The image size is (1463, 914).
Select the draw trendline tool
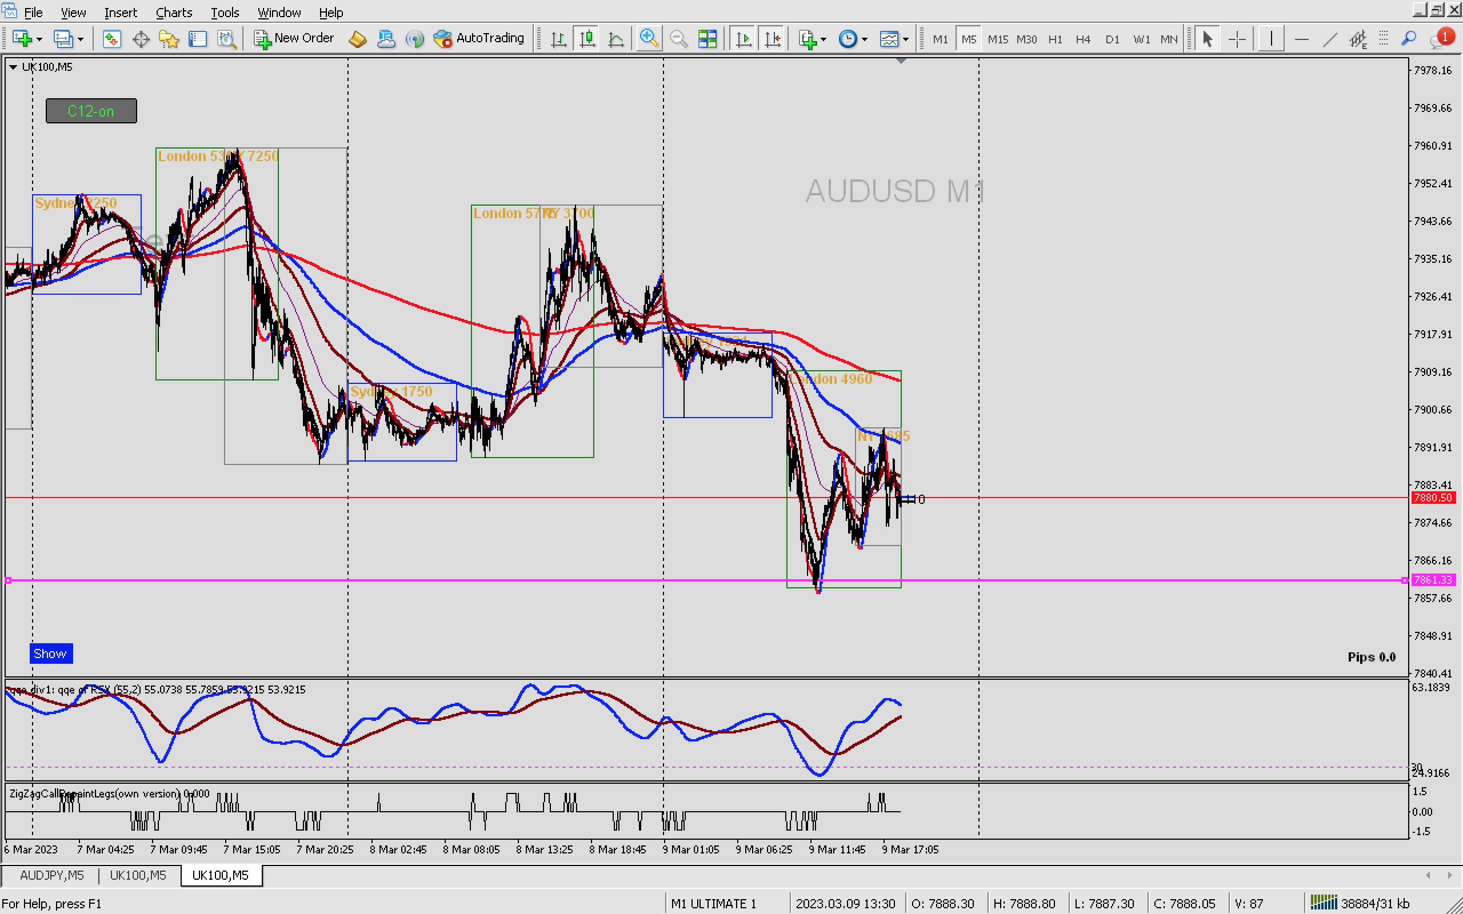(1329, 39)
